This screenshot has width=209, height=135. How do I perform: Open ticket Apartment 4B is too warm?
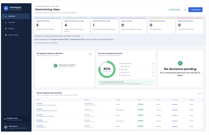click(39, 120)
